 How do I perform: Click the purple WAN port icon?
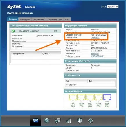point(107,97)
